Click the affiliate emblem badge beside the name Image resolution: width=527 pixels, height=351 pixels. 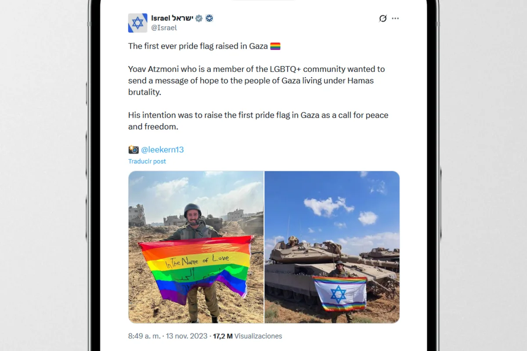point(209,18)
